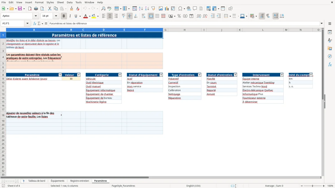
Task: Expand the formula bar
Action: coord(322,23)
